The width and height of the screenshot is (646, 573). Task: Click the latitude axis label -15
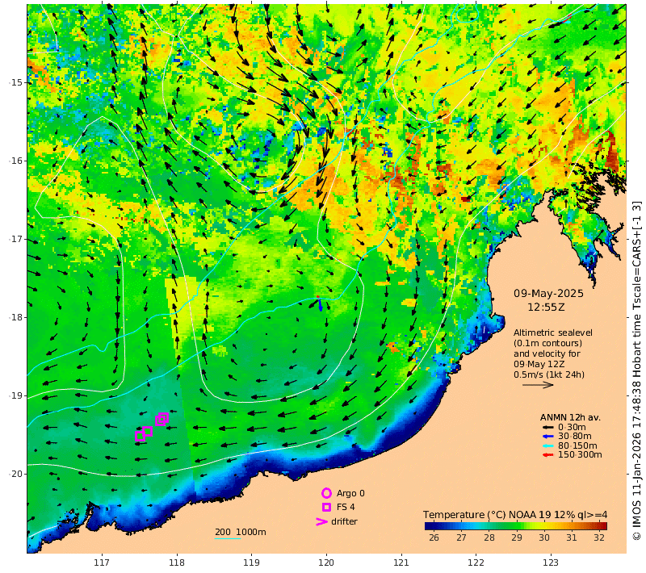point(15,82)
